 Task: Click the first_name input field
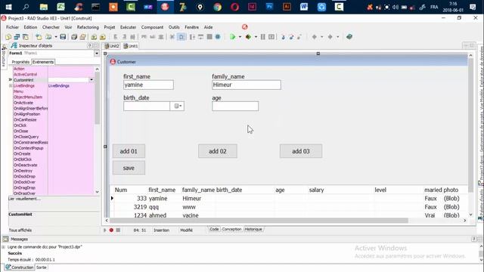pos(148,85)
